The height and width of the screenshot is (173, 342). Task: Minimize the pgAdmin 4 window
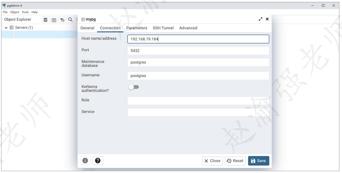tap(312, 6)
